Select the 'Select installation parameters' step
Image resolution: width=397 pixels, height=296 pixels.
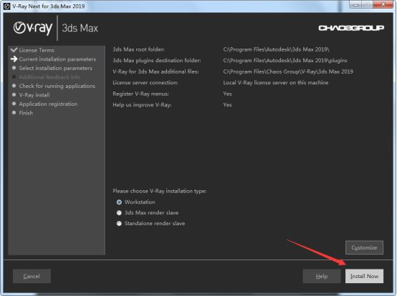(x=55, y=68)
